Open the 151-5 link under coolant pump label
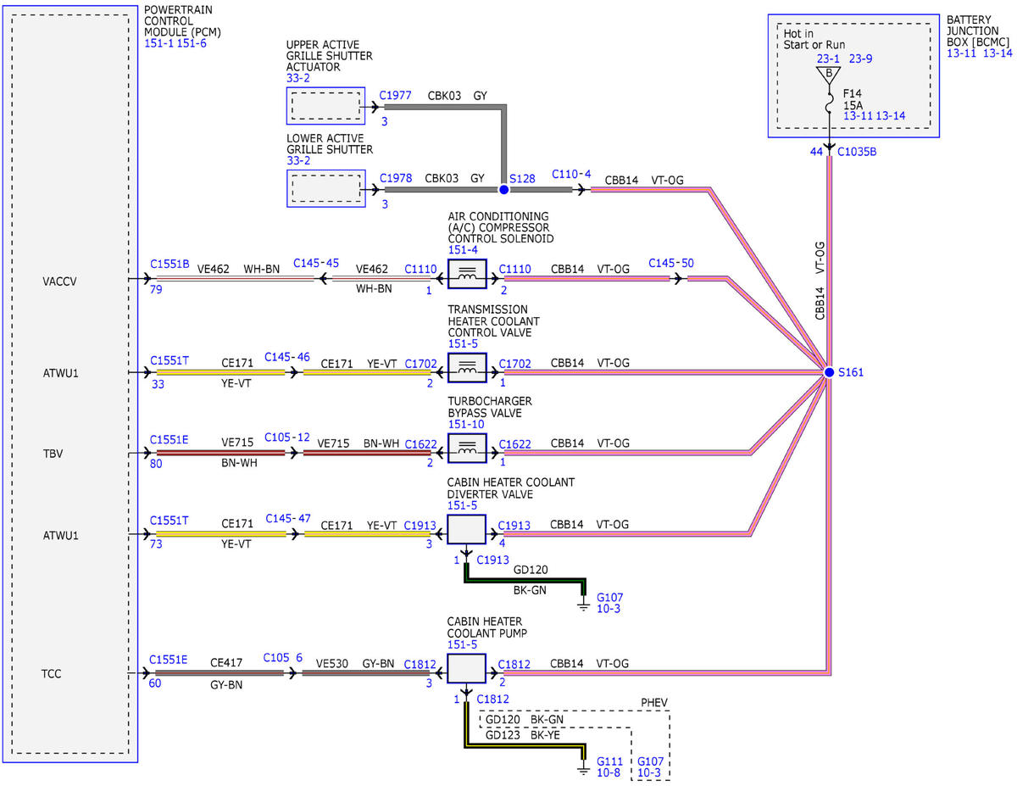The height and width of the screenshot is (786, 1017). 461,644
